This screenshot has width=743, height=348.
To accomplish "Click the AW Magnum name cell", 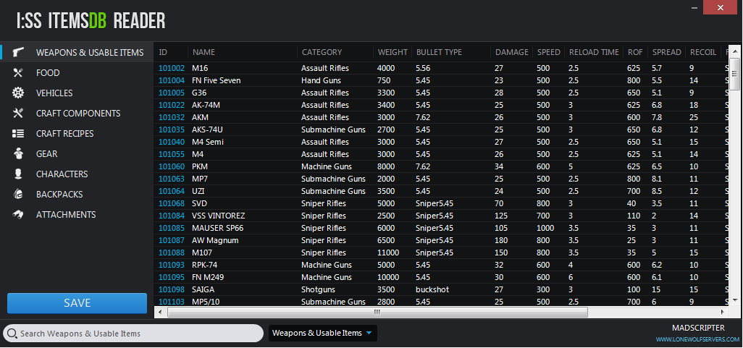I will 215,240.
